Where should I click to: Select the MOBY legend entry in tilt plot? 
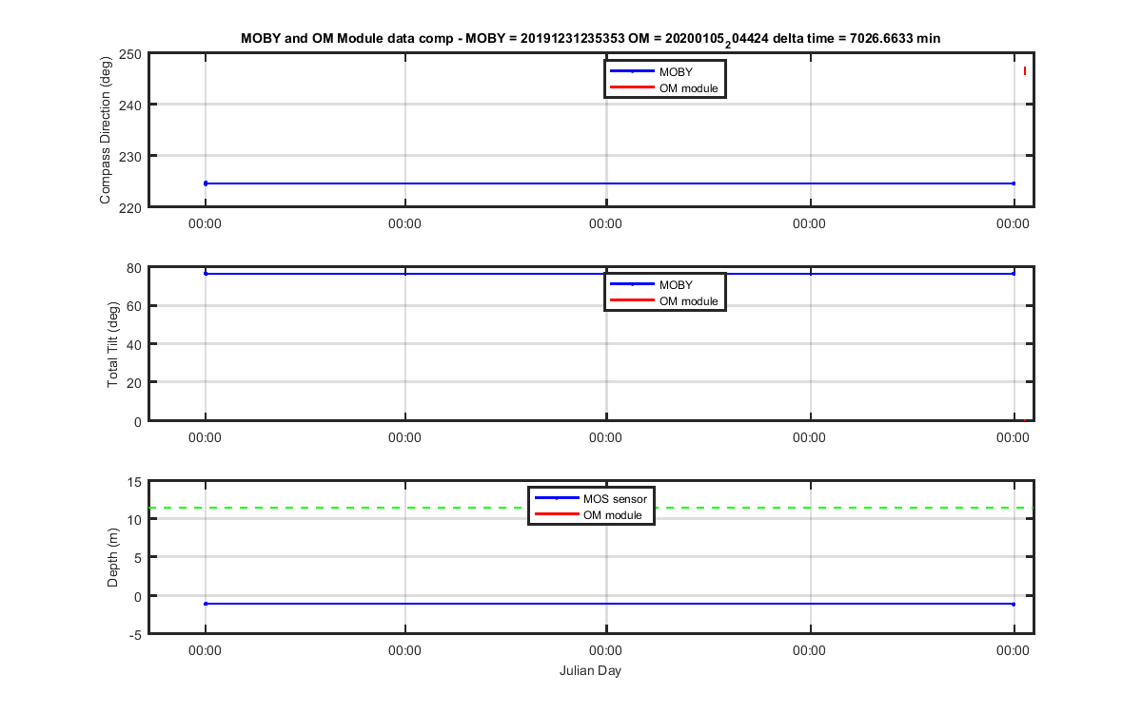664,284
